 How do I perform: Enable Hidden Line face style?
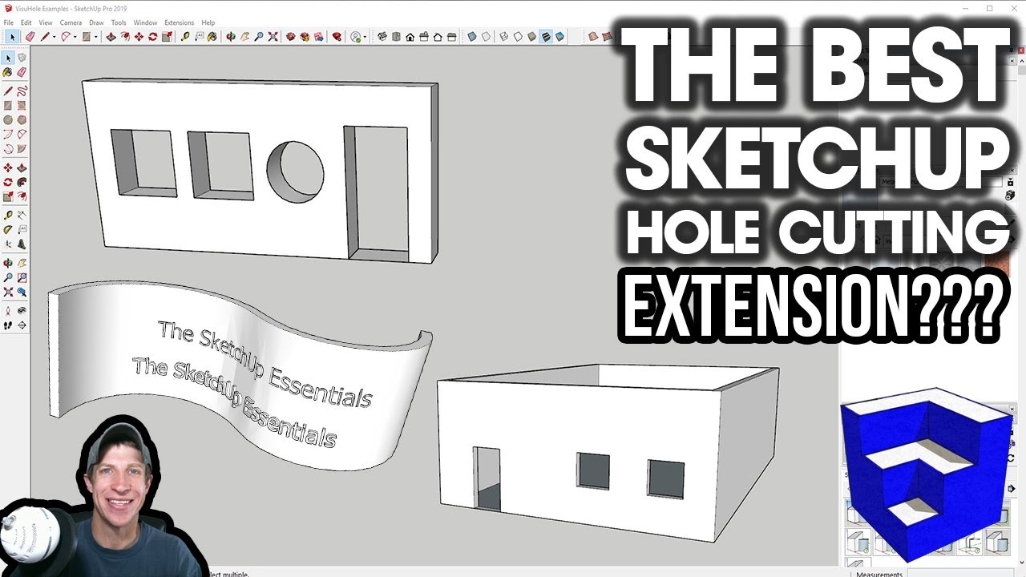tap(518, 36)
